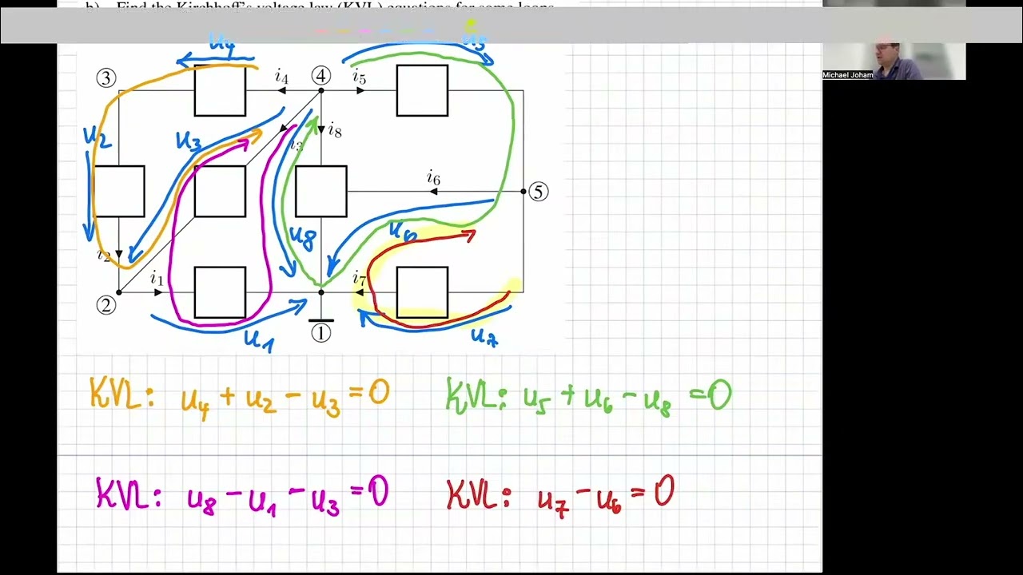Click the current label i4
Image resolution: width=1023 pixels, height=575 pixels.
click(281, 77)
